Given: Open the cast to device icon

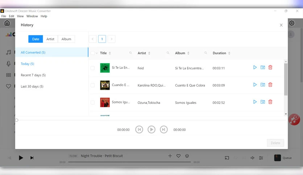Looking at the screenshot, I should coord(227,158).
